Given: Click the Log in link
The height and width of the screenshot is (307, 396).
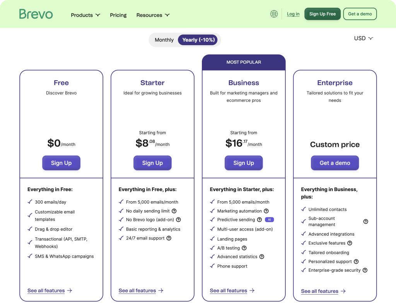Looking at the screenshot, I should click(x=293, y=14).
